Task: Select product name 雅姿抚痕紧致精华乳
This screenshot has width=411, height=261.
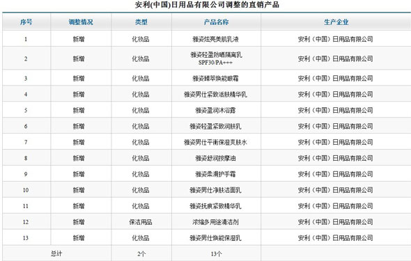Action: coord(215,206)
